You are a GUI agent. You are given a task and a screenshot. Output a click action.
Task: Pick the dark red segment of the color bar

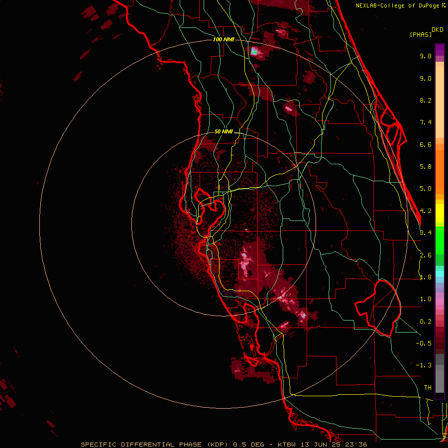pyautogui.click(x=440, y=340)
